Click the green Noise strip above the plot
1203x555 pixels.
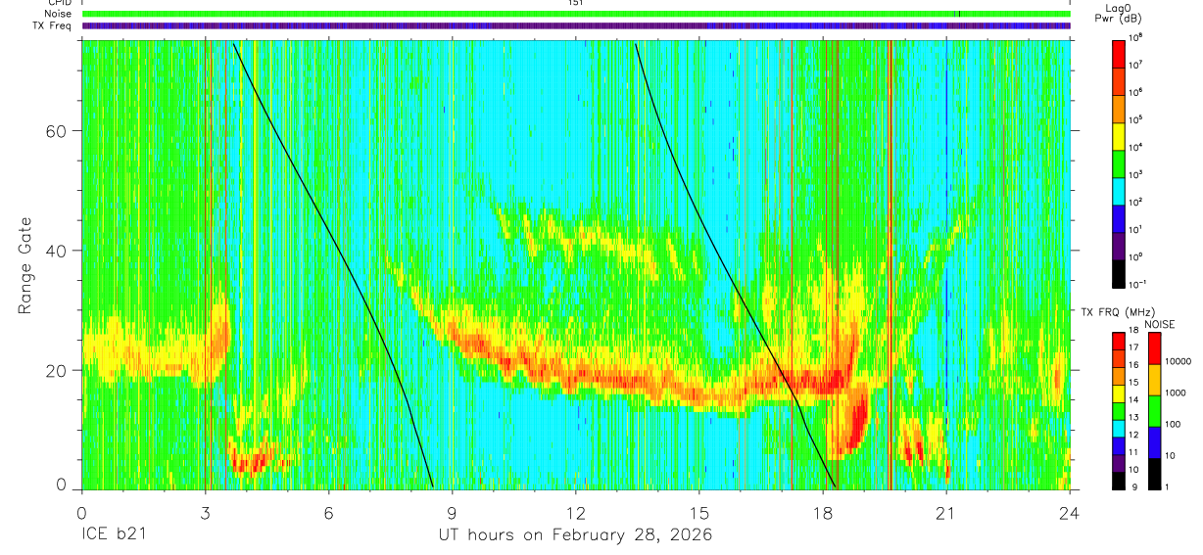point(576,14)
